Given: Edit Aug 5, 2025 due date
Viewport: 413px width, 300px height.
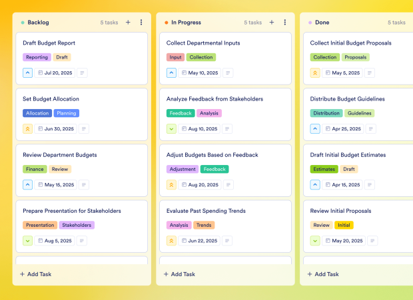Looking at the screenshot, I should point(55,241).
